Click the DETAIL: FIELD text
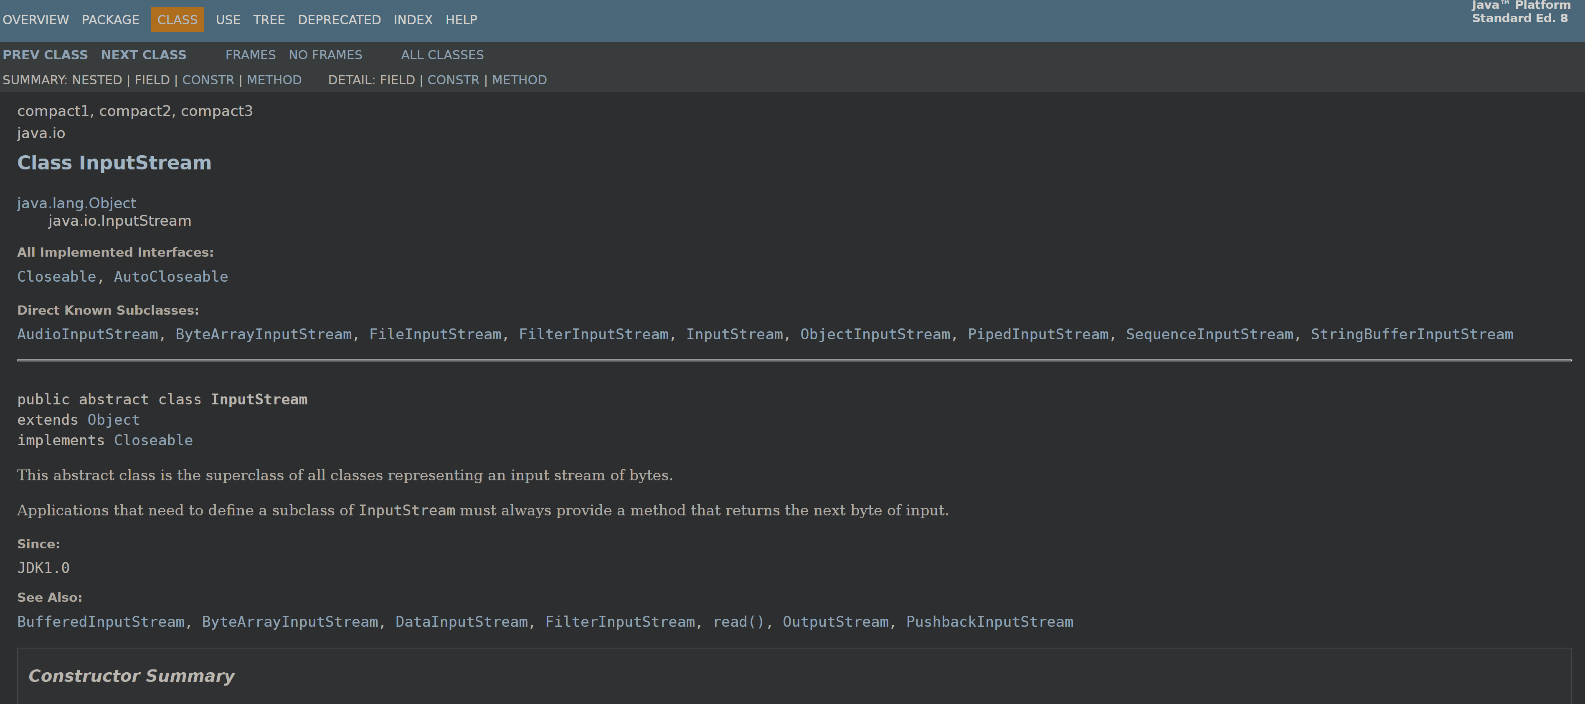 click(x=372, y=80)
